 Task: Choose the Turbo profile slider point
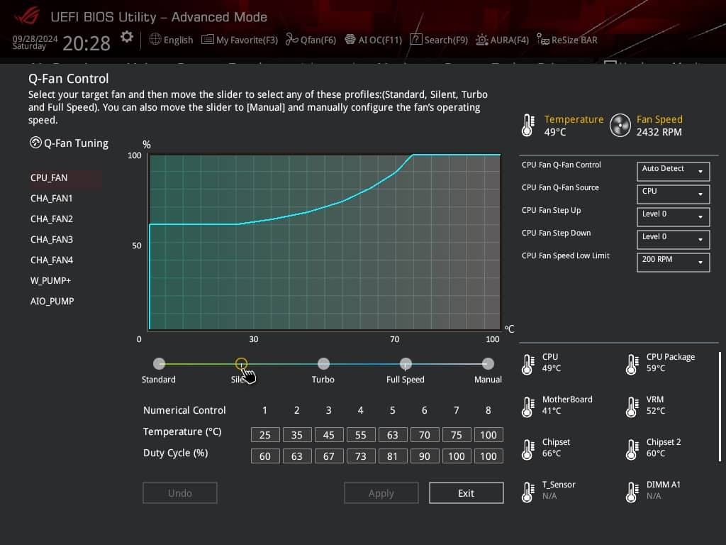[x=323, y=364]
